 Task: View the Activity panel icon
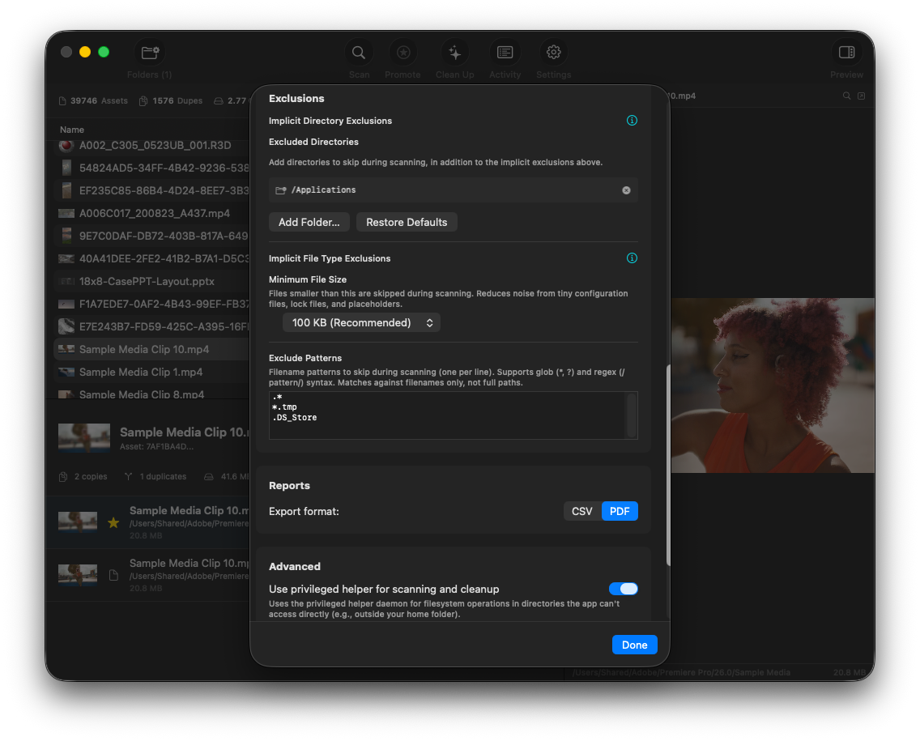point(505,52)
